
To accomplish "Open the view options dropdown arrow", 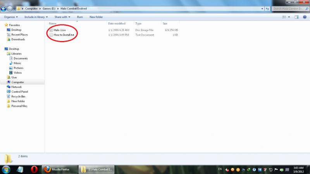I will pos(289,17).
